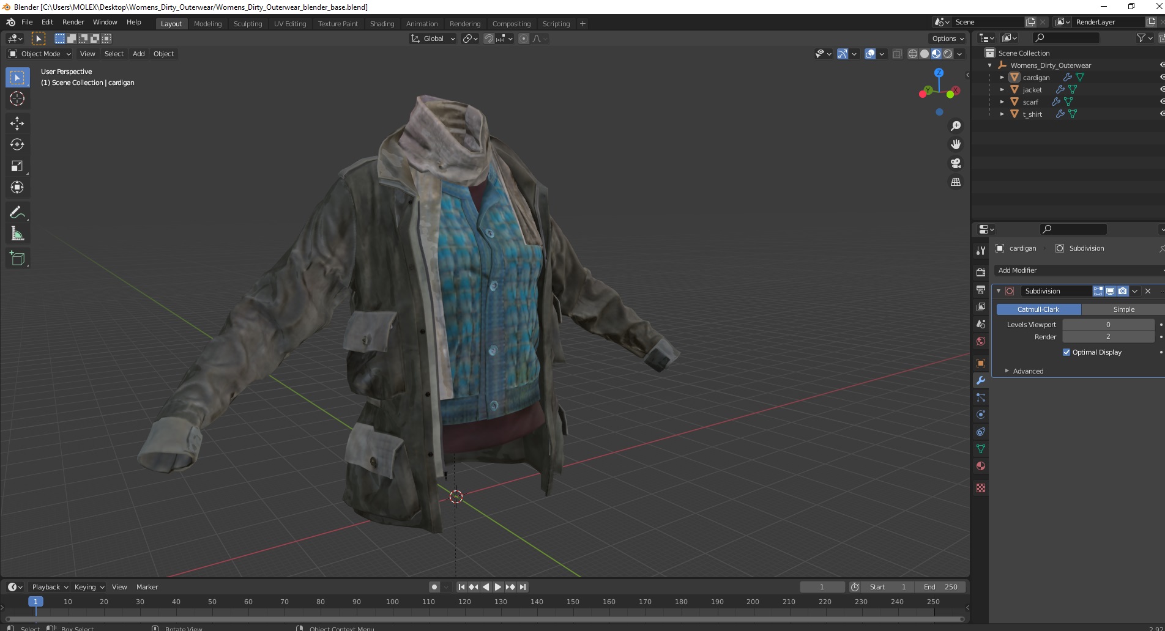Open the Material properties tab
The image size is (1165, 631).
pos(981,466)
